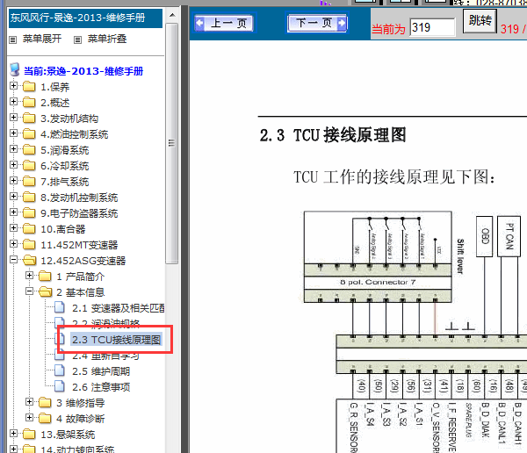The height and width of the screenshot is (453, 527).
Task: Click the folder icon of 5.润滑系统
Action: pos(29,150)
